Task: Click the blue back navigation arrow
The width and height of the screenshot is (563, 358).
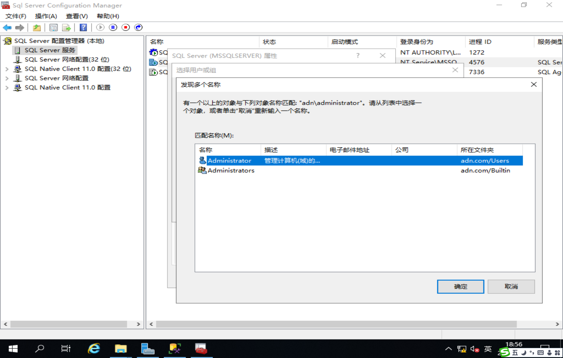Action: 7,27
